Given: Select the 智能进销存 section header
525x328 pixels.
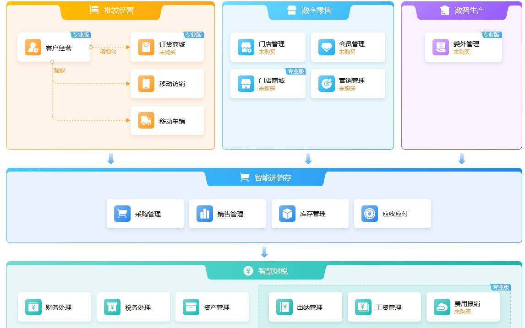Looking at the screenshot, I should click(x=266, y=177).
